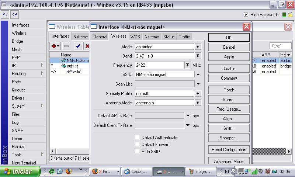Click the Scan... button

point(229,100)
